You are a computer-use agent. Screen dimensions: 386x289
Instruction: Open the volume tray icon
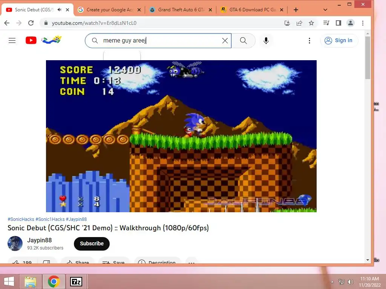click(x=351, y=282)
